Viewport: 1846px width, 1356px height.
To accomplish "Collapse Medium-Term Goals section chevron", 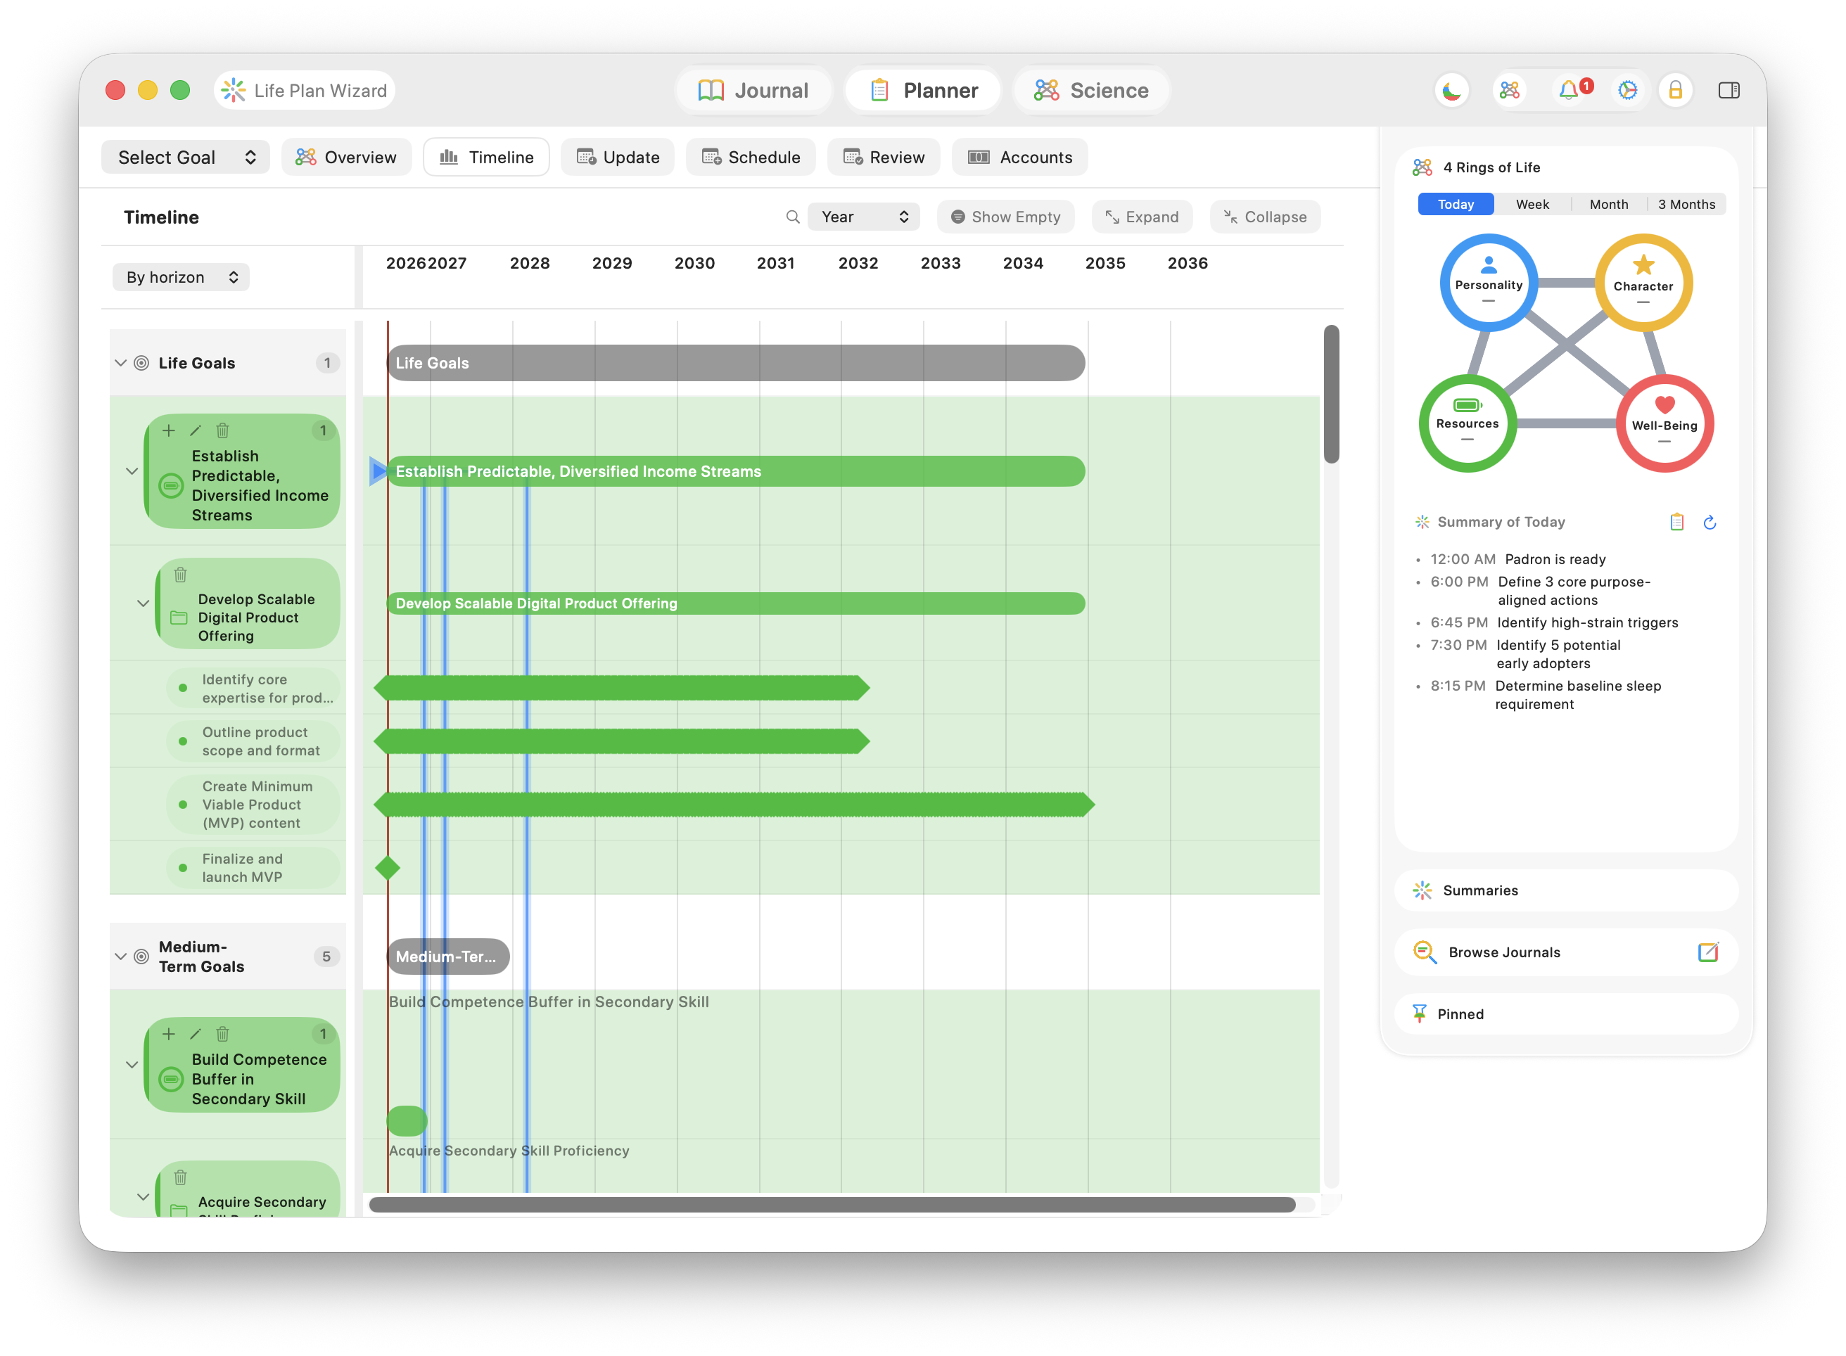I will point(121,957).
